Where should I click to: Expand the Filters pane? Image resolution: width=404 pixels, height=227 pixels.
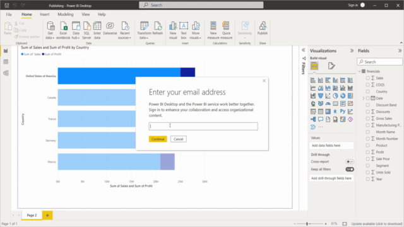304,50
